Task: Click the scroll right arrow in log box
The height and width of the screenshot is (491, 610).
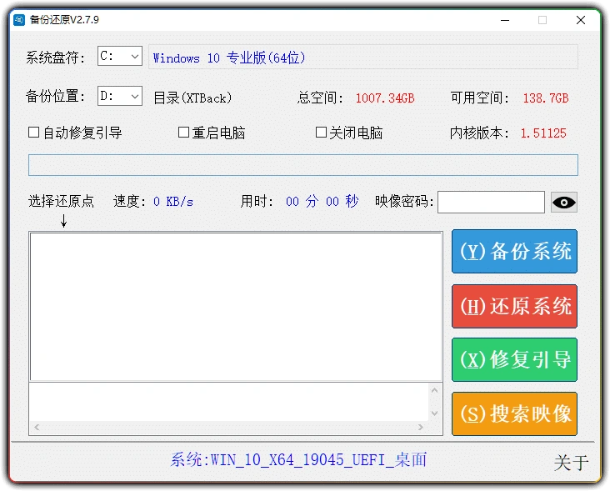Action: pyautogui.click(x=421, y=427)
